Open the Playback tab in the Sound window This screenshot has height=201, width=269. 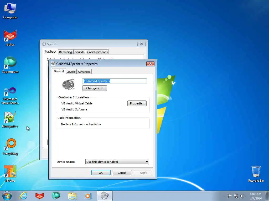pyautogui.click(x=50, y=52)
